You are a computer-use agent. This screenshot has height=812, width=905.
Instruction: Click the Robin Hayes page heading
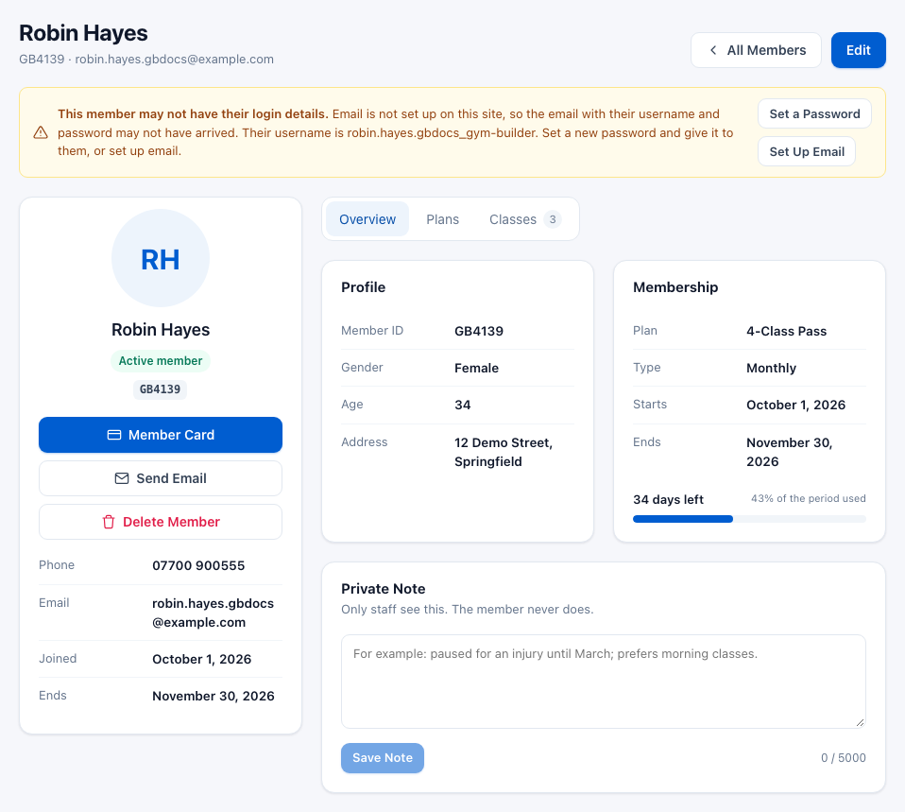(83, 33)
